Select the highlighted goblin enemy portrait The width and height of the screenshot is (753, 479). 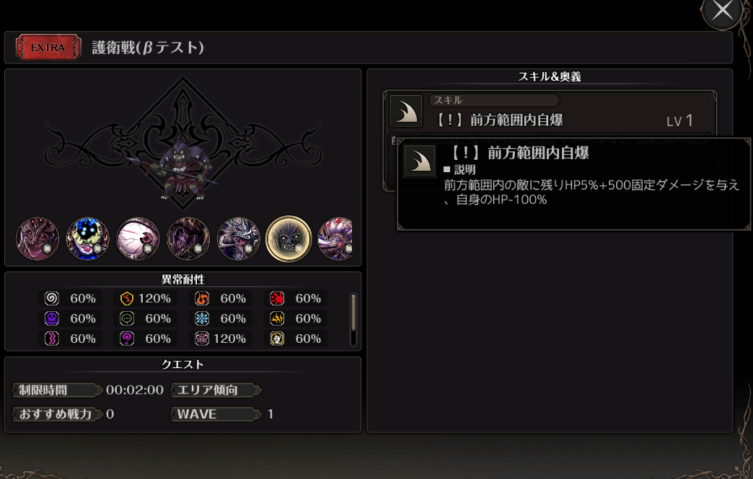point(289,238)
